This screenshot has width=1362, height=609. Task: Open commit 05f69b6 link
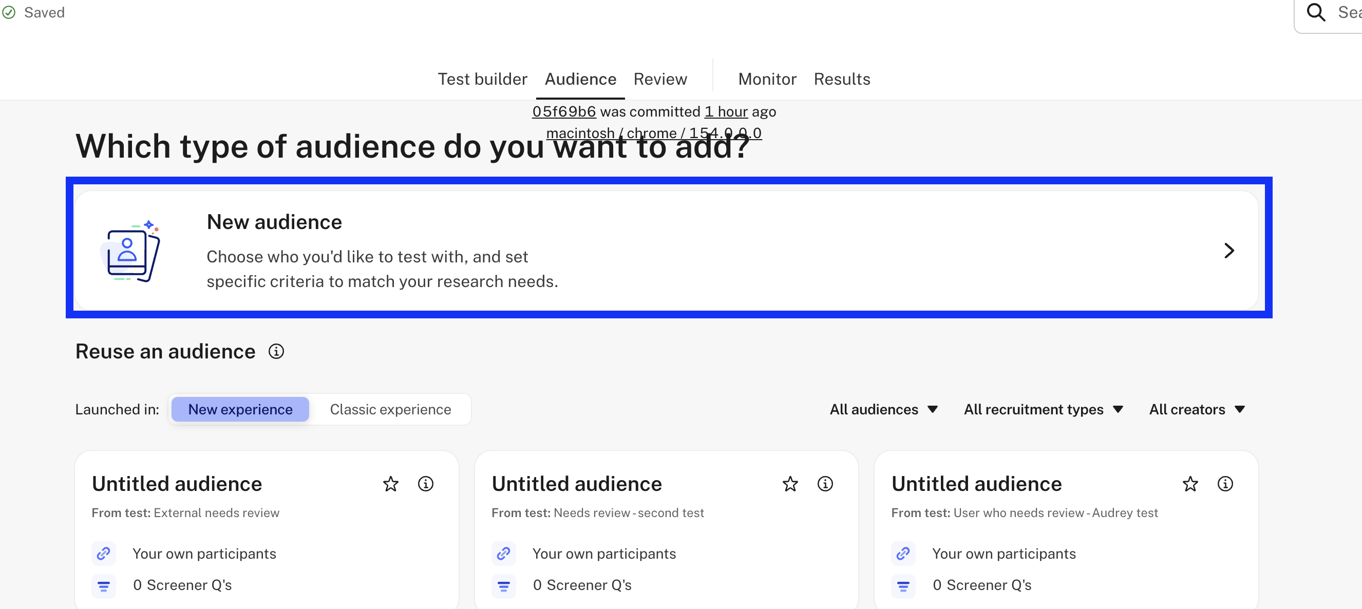pos(563,111)
